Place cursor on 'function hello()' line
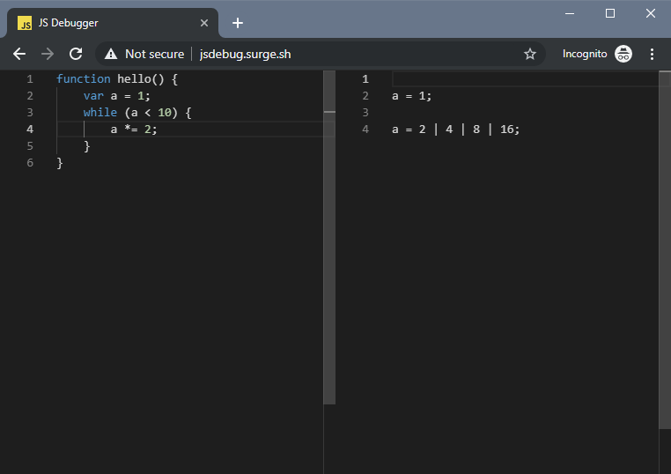This screenshot has width=671, height=474. 116,79
